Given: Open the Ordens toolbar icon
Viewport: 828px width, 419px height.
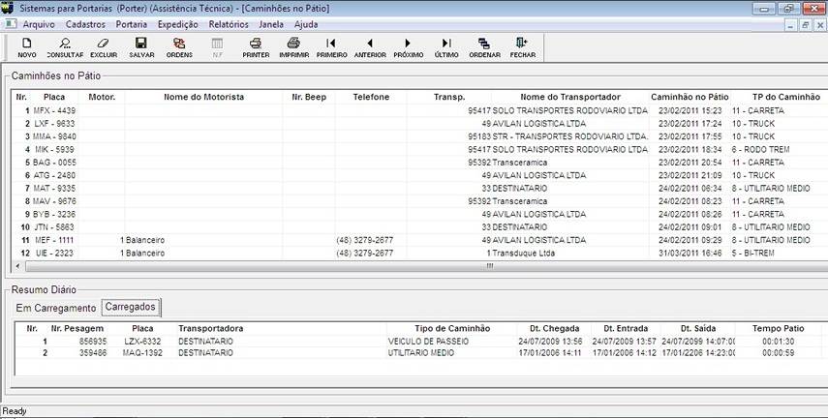Looking at the screenshot, I should [179, 47].
